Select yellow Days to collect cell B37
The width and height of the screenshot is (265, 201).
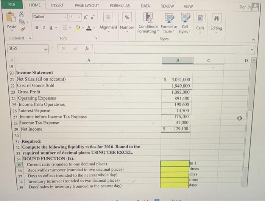[175, 175]
